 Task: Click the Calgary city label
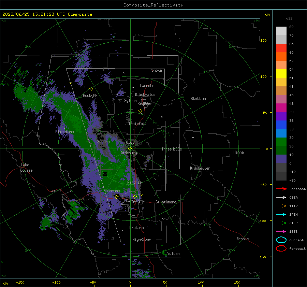tap(133, 201)
